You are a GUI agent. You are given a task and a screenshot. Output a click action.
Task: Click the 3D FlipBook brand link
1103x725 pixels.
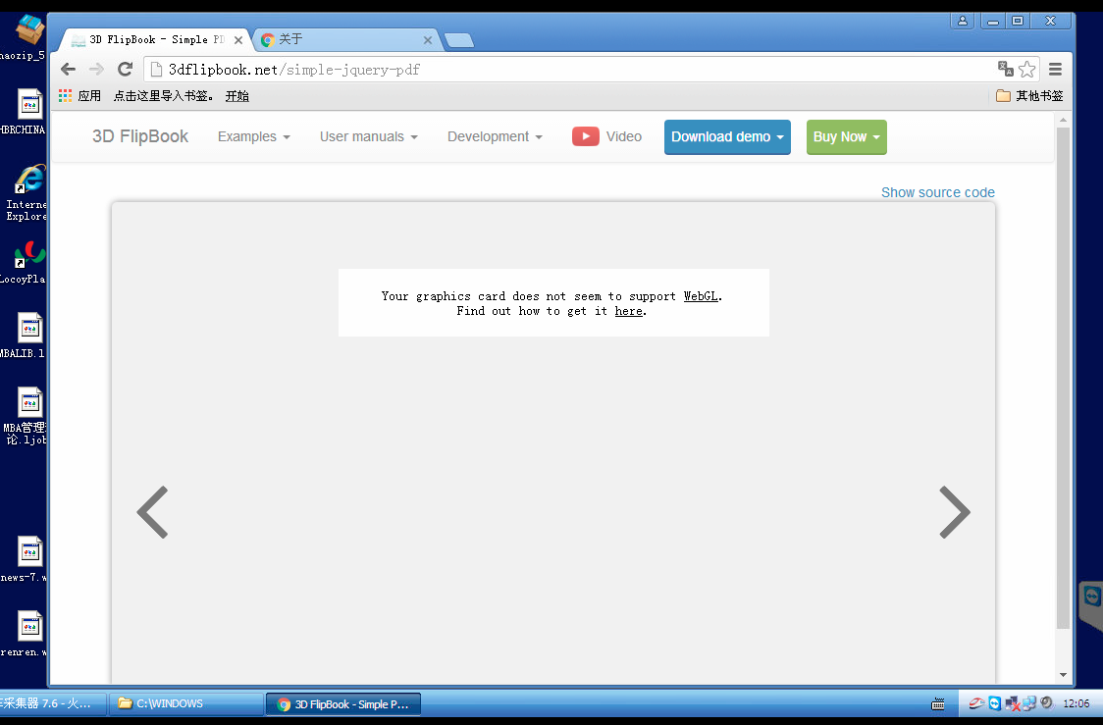140,136
